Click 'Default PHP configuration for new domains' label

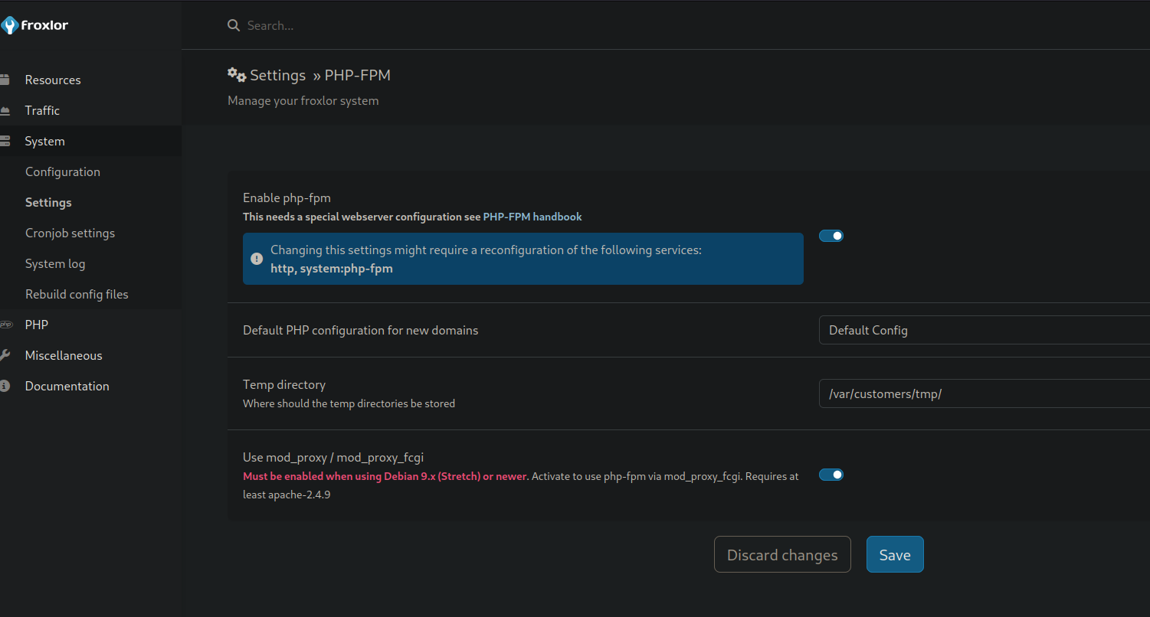pyautogui.click(x=360, y=330)
